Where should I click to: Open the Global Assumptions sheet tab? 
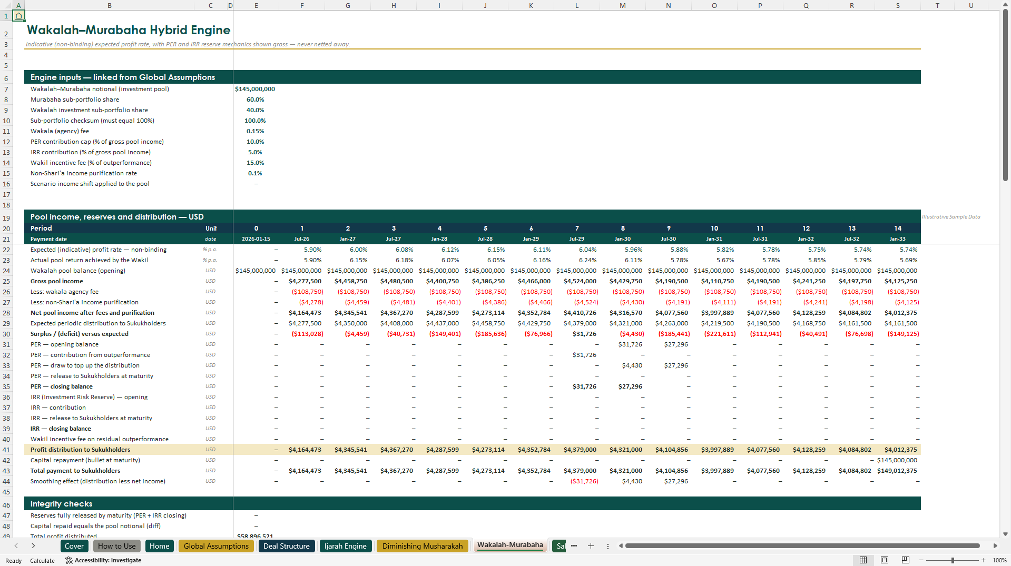216,546
